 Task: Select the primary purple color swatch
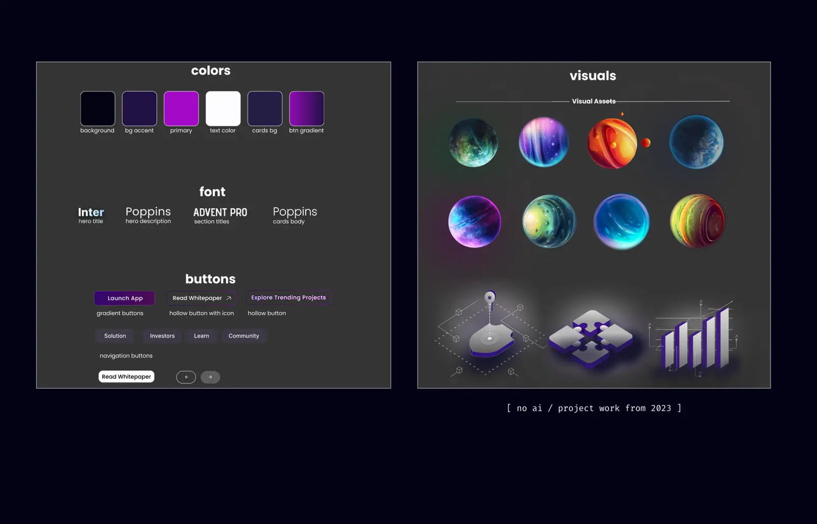(181, 108)
